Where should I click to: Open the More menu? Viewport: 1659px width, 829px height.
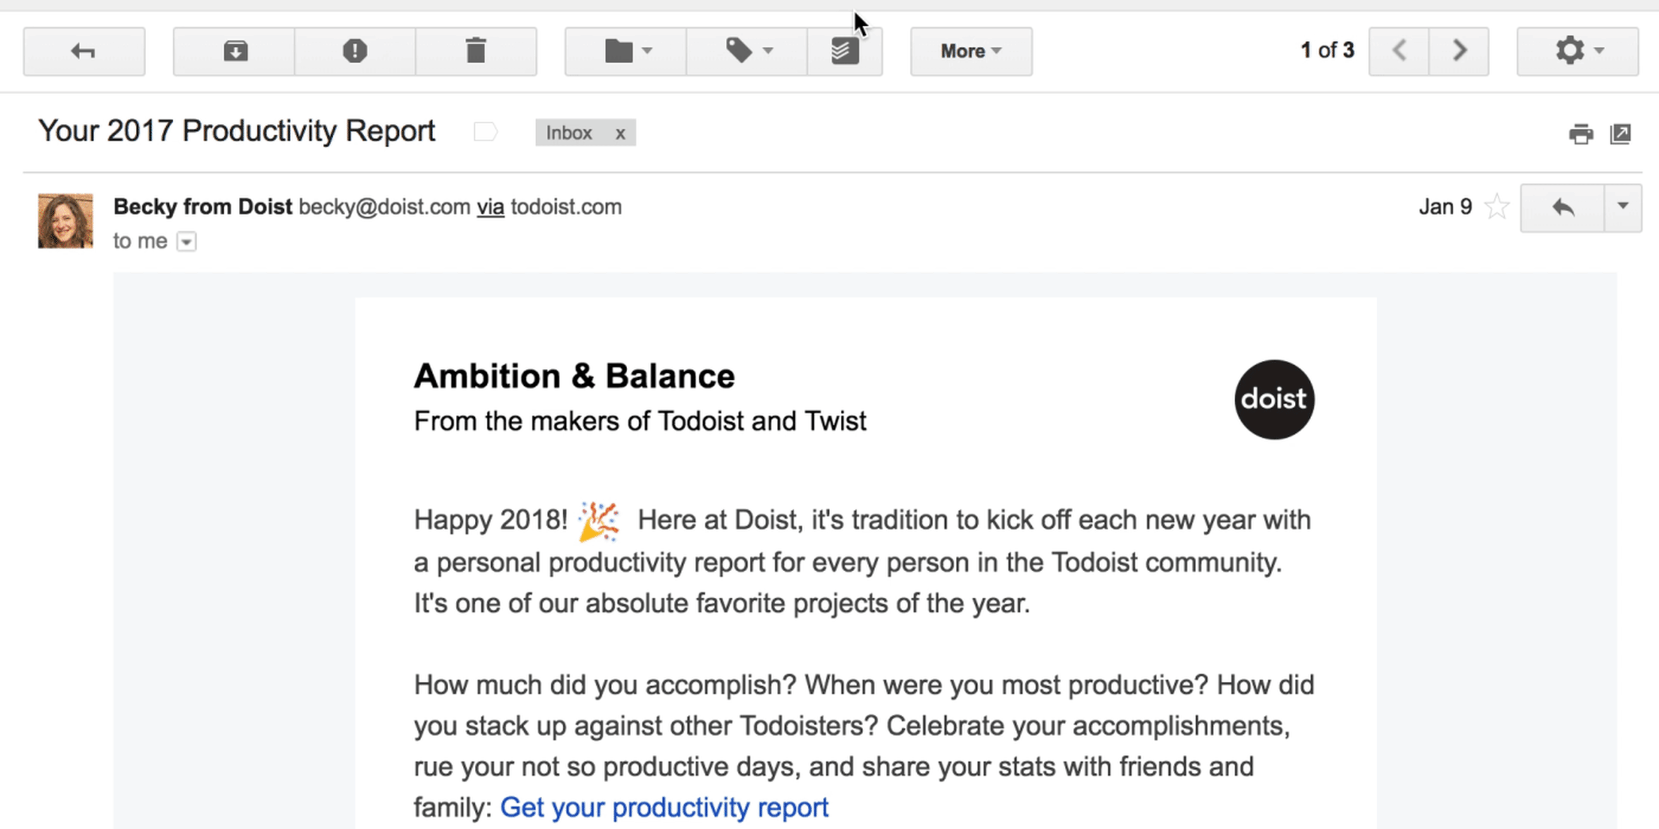(x=971, y=51)
